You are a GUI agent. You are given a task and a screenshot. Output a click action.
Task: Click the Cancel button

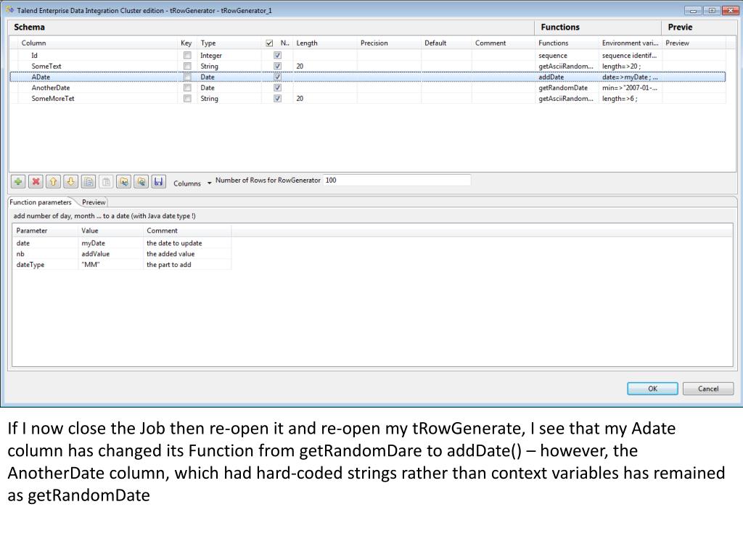point(708,389)
